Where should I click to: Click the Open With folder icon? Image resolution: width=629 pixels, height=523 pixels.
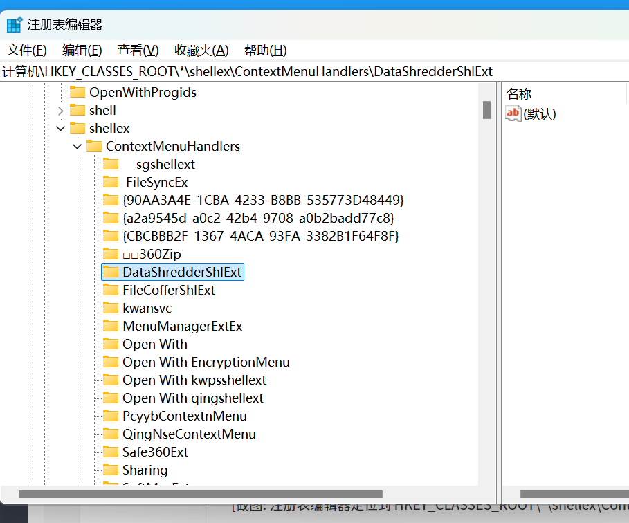coord(111,344)
